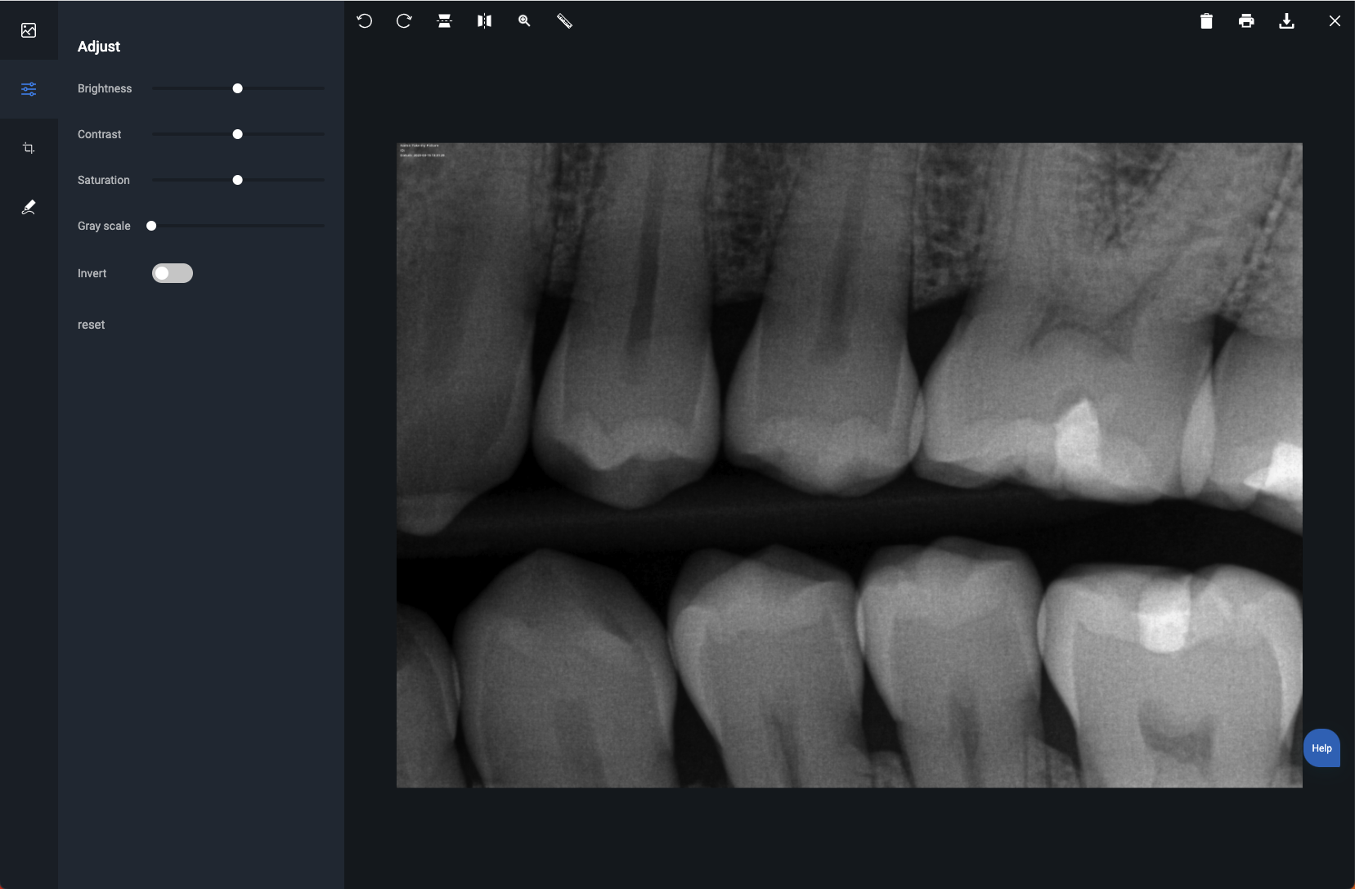Download the X-ray image

[x=1286, y=21]
